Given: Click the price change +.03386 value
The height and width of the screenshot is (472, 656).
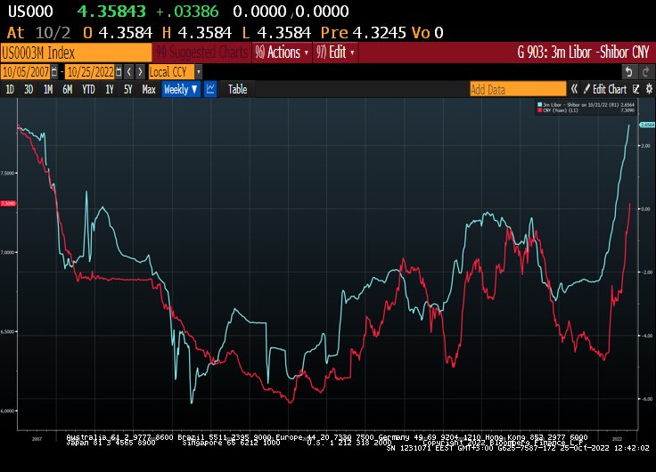Looking at the screenshot, I should tap(187, 12).
